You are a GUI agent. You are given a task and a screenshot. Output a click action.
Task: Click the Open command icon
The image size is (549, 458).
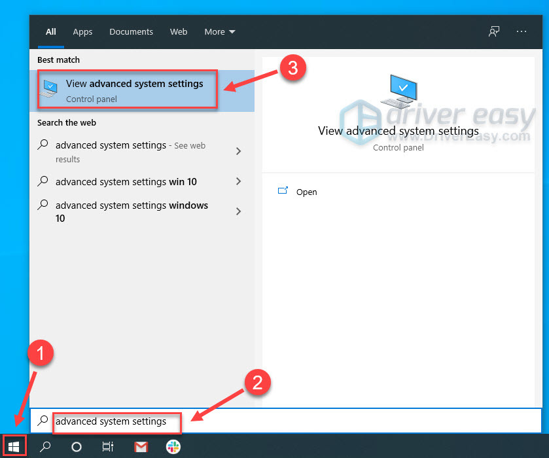284,191
